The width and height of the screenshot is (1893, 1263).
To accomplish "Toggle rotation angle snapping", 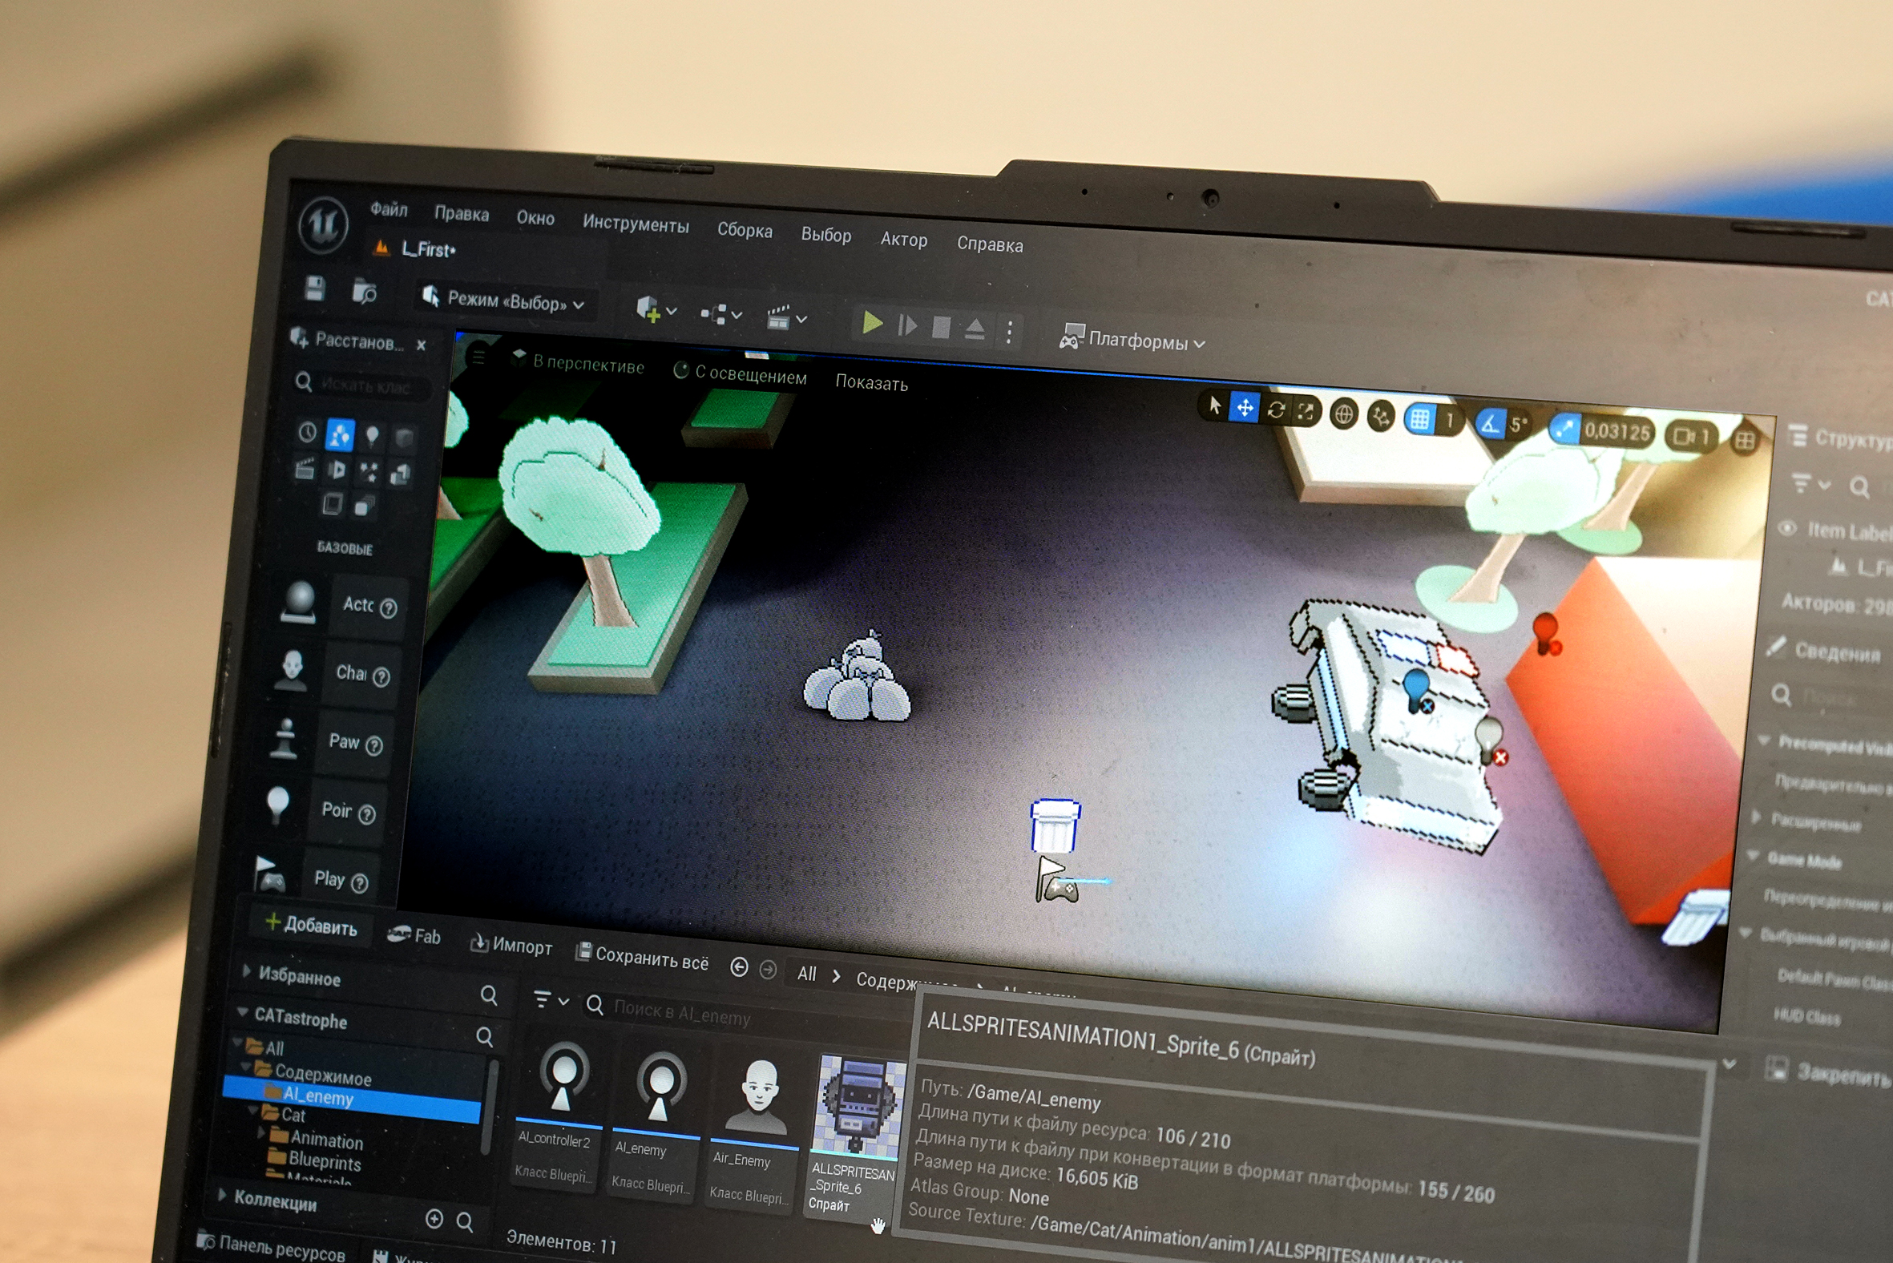I will pos(1489,424).
